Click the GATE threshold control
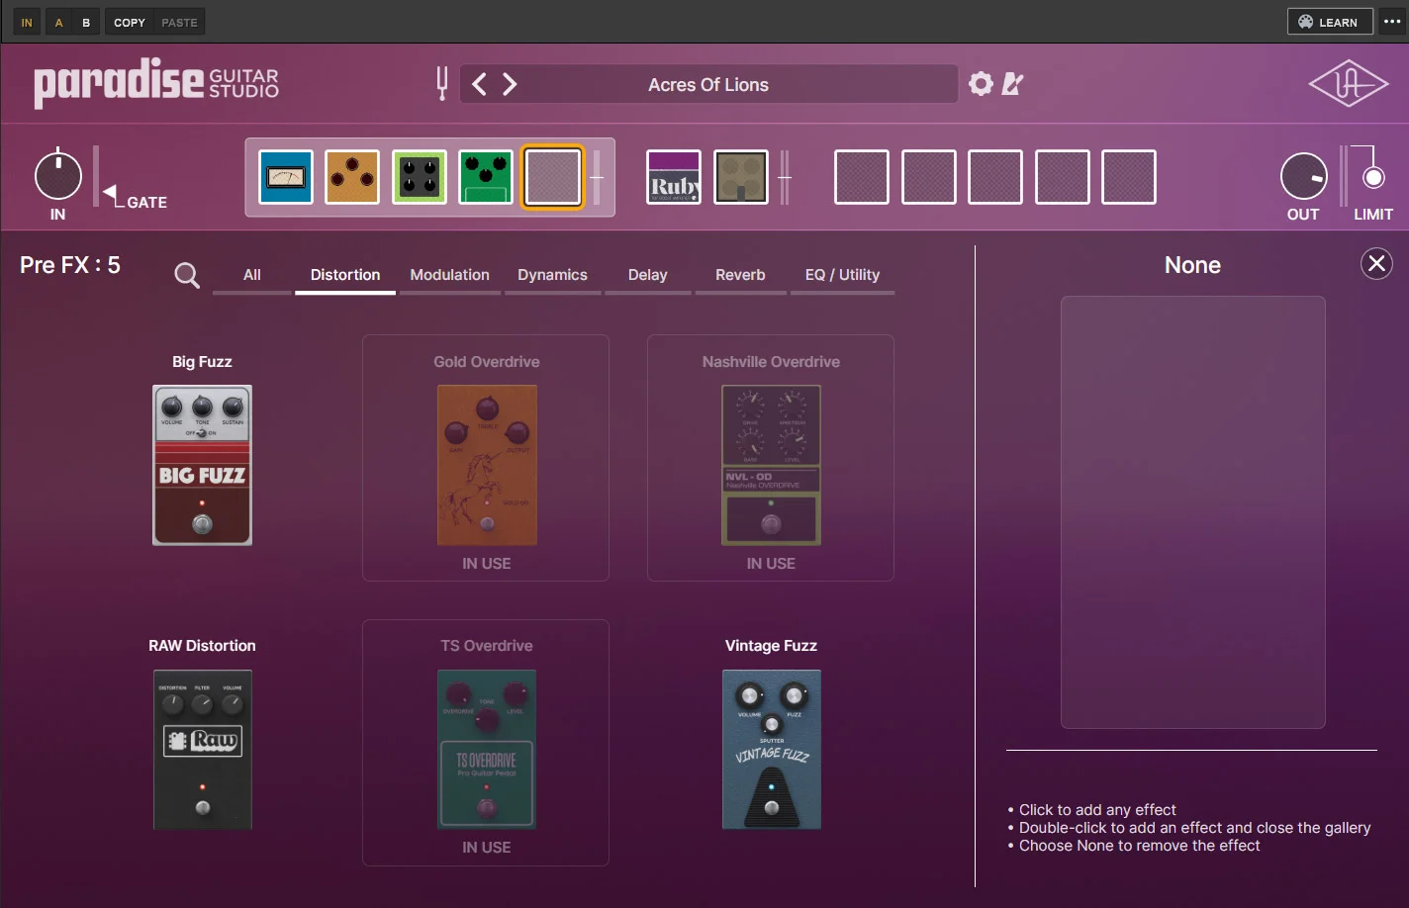 (x=109, y=192)
